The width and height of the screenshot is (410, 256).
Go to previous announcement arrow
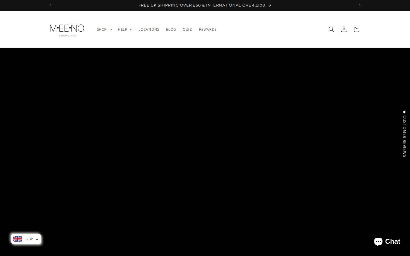tap(50, 5)
